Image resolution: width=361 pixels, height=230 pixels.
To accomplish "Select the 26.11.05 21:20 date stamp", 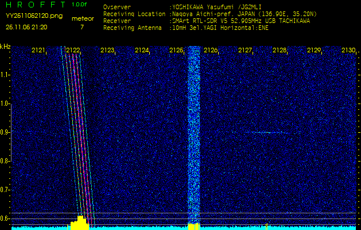I will coord(26,27).
